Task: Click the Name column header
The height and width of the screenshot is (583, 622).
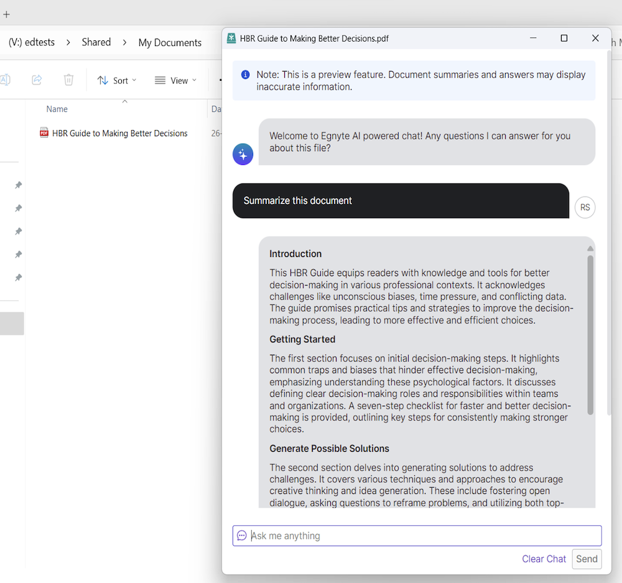Action: (57, 109)
